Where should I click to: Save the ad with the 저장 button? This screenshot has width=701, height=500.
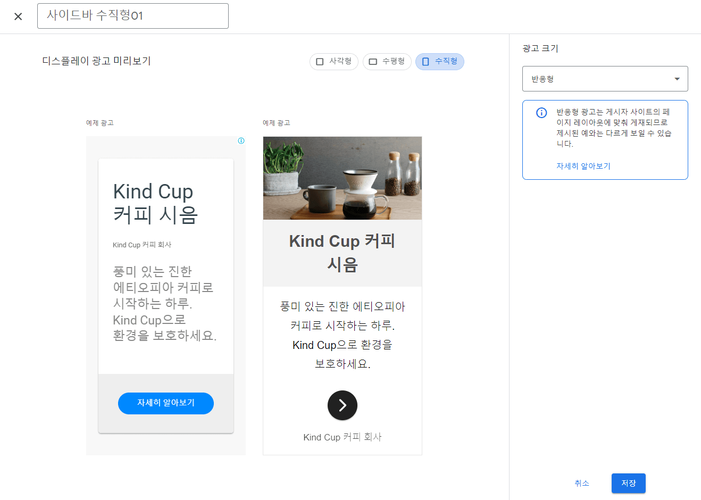pyautogui.click(x=628, y=483)
